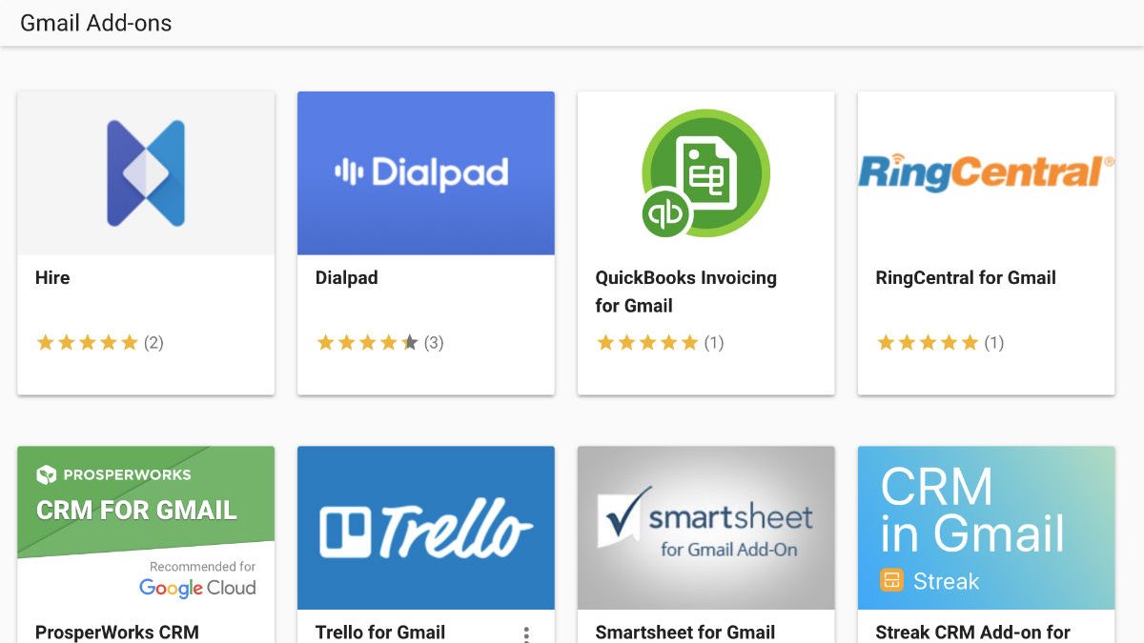The width and height of the screenshot is (1144, 643).
Task: Click the Hire five-star rating
Action: [88, 343]
